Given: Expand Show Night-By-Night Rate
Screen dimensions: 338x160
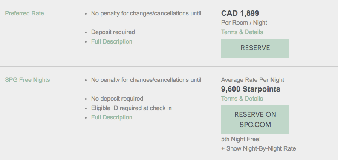Looking at the screenshot, I should tap(258, 148).
